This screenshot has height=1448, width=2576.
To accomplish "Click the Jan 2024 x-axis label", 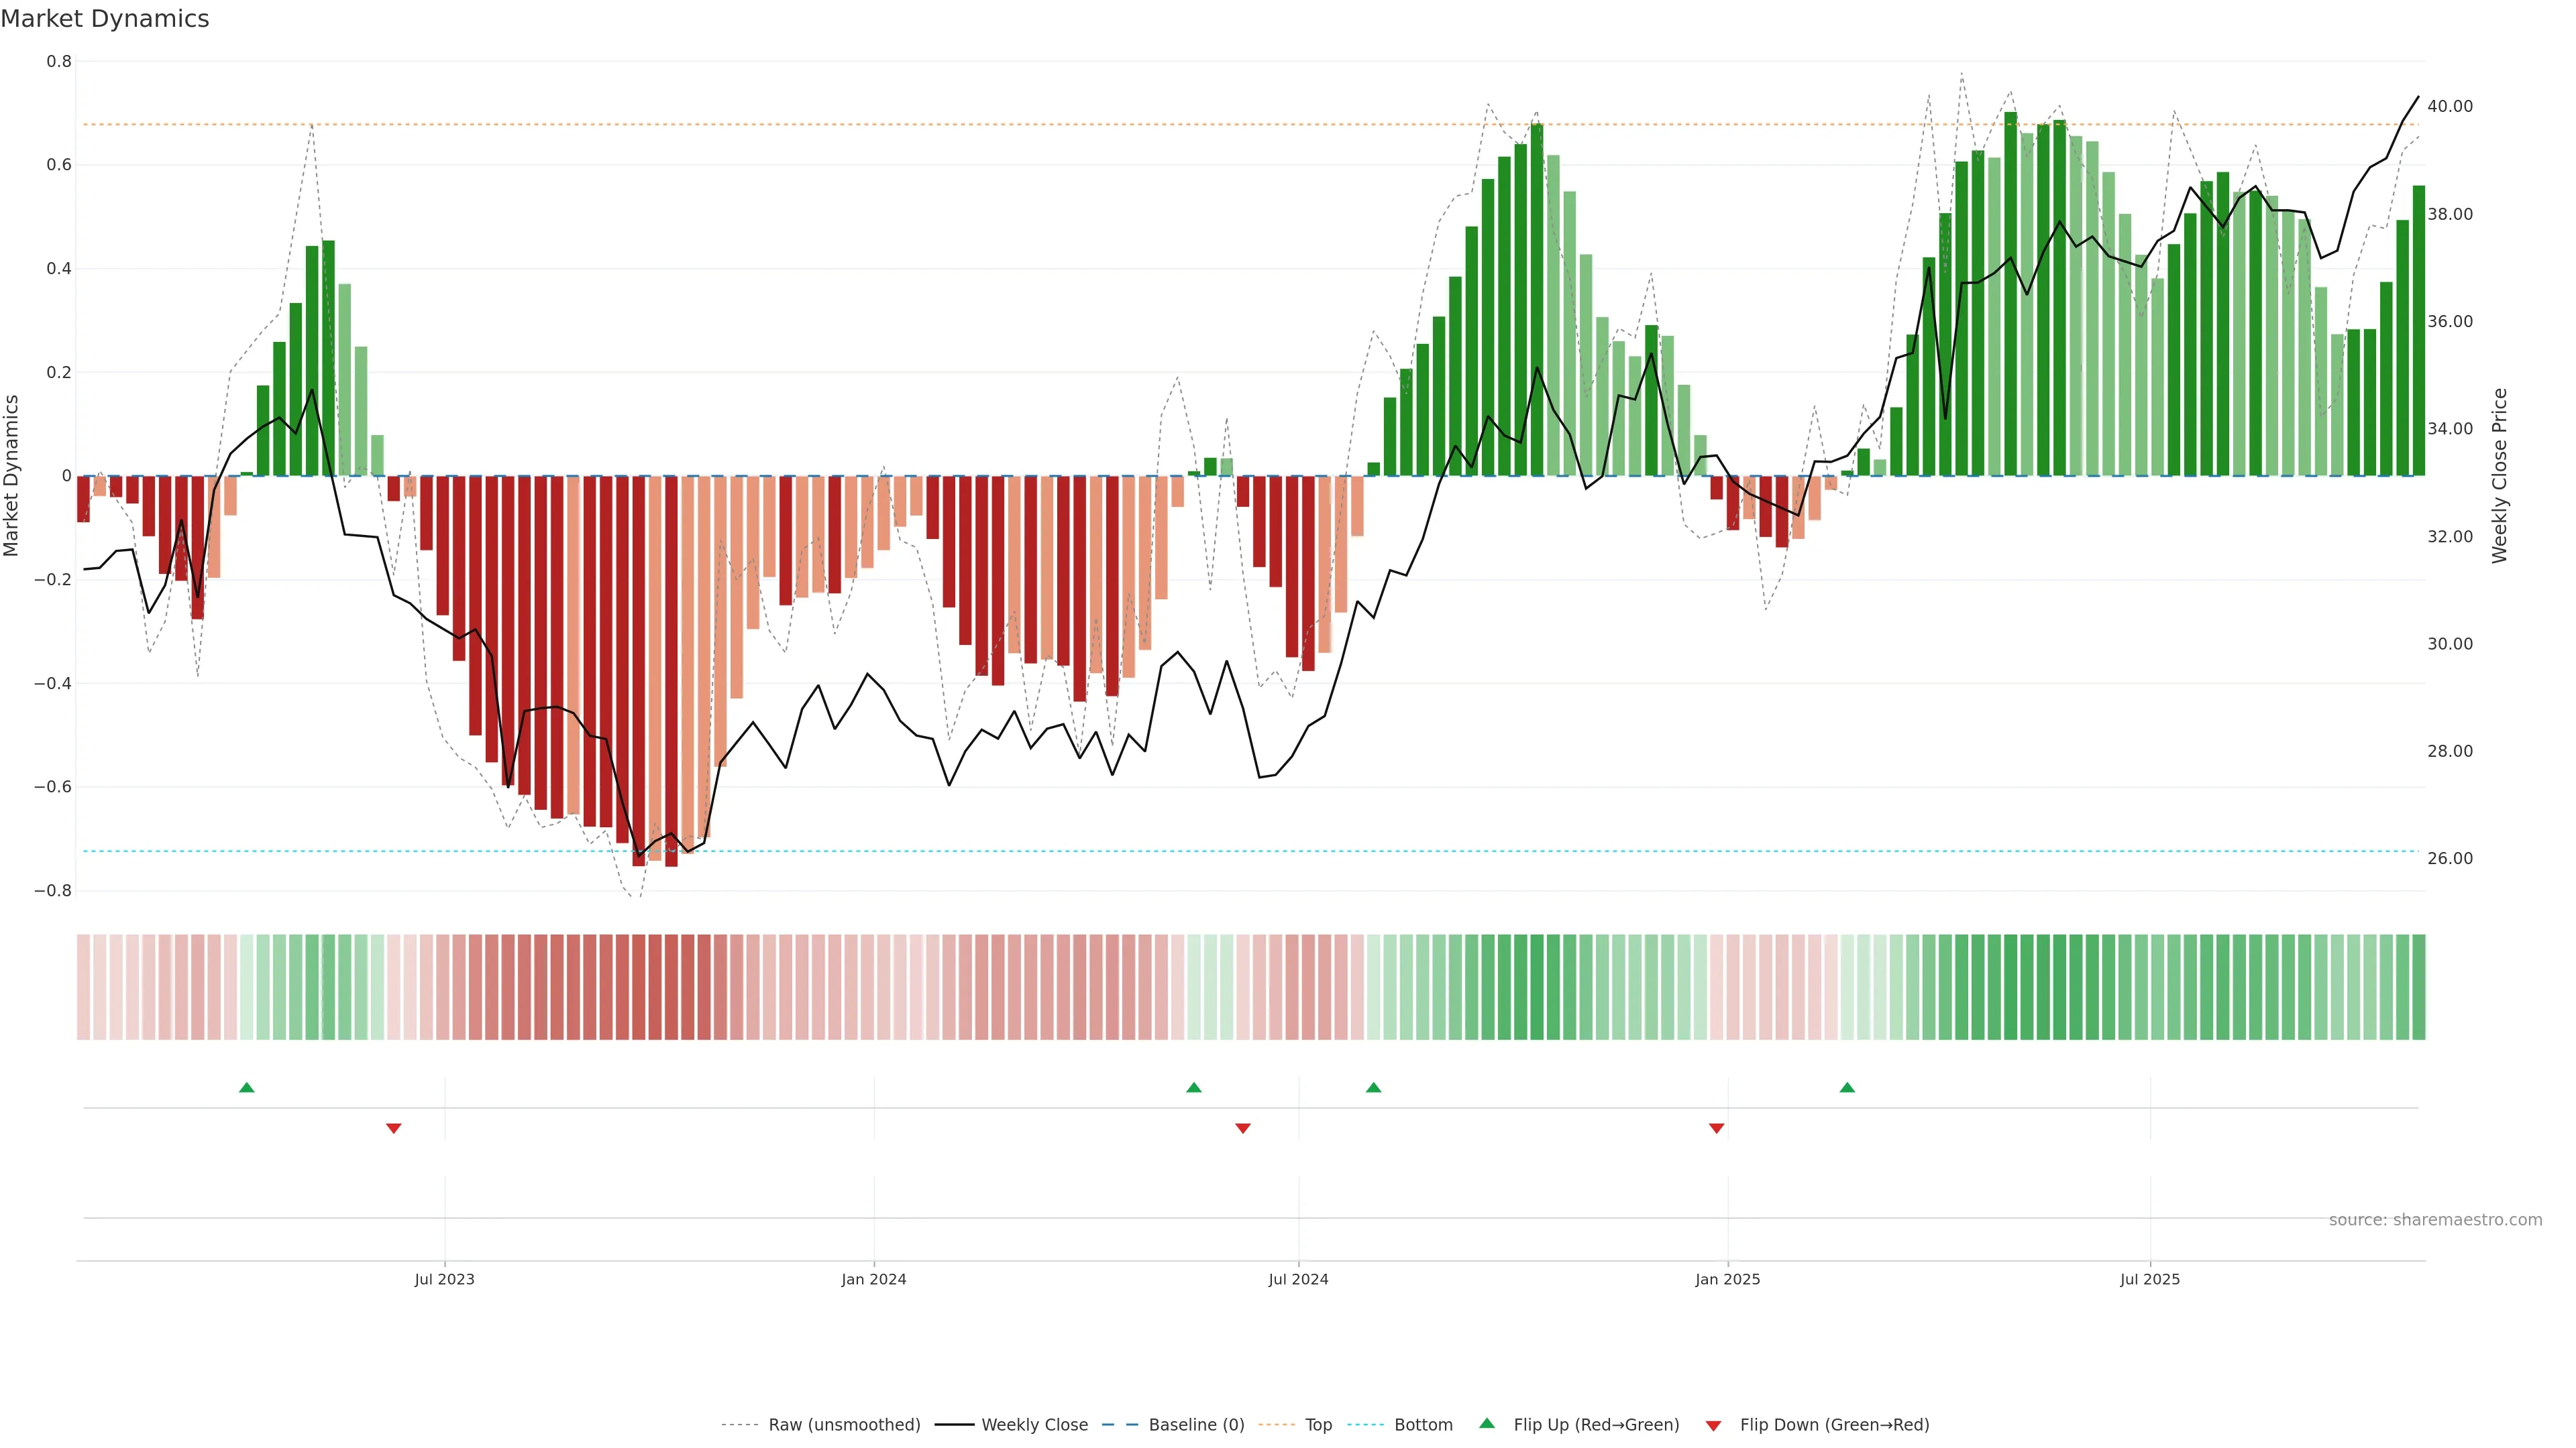I will pyautogui.click(x=873, y=1279).
